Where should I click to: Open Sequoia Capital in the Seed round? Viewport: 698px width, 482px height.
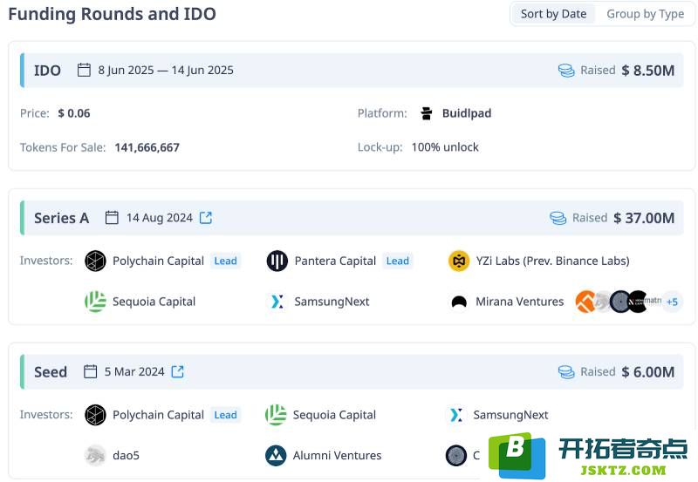334,415
